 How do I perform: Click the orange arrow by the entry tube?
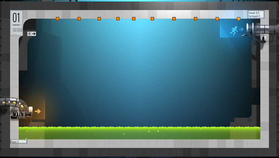coord(38,111)
